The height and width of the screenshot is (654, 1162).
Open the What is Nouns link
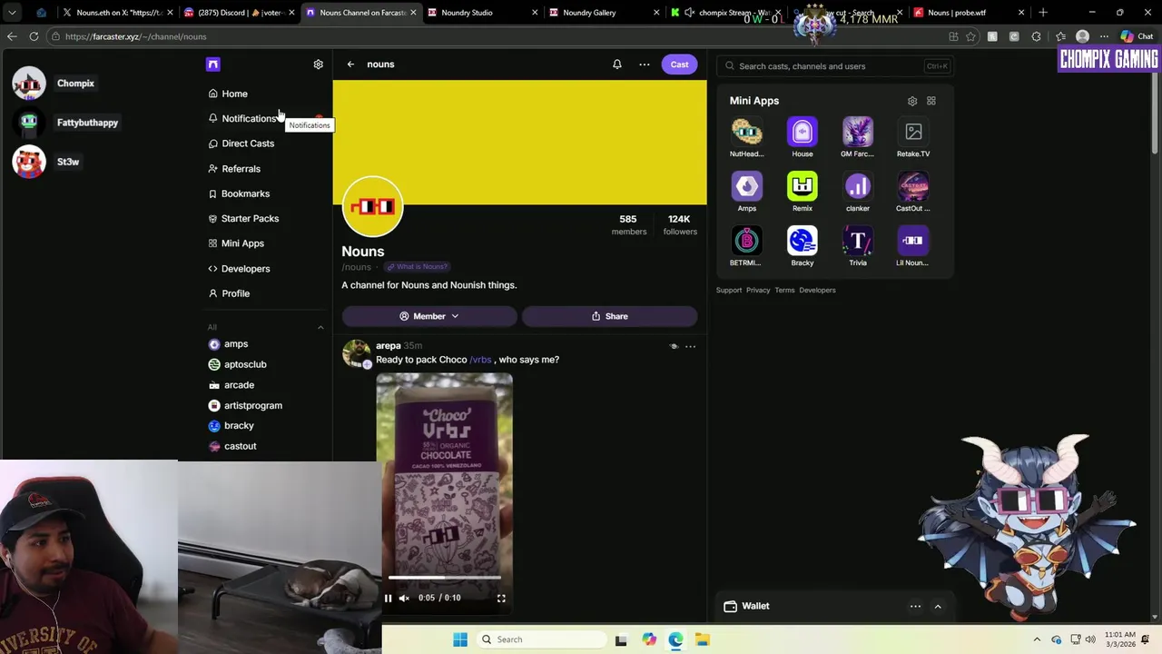[416, 267]
